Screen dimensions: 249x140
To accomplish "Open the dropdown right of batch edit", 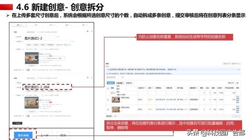I will (130, 83).
